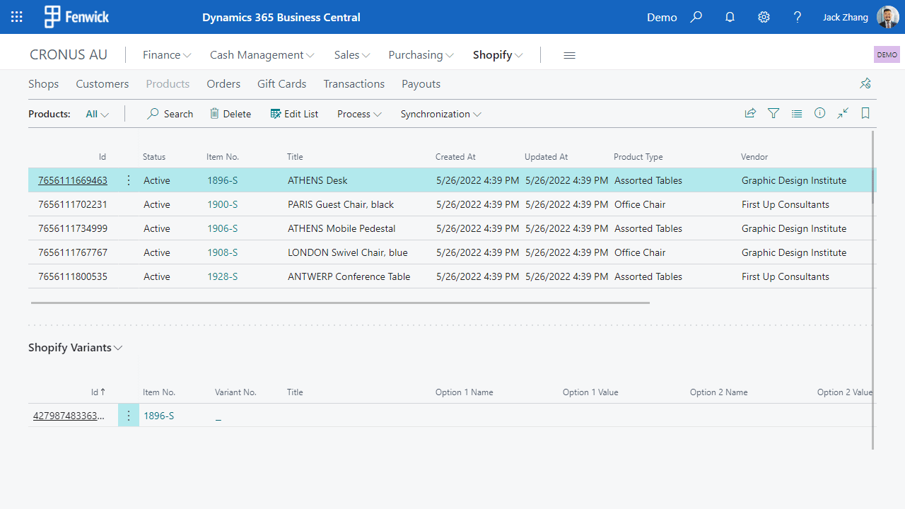Open notifications bell
The height and width of the screenshot is (509, 905).
(x=730, y=17)
